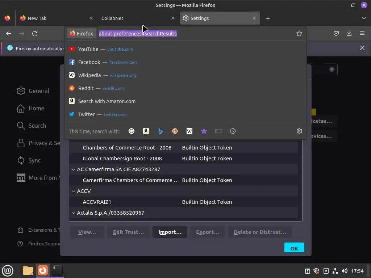The height and width of the screenshot is (278, 371).
Task: Open the terminal from taskbar
Action: (x=57, y=270)
